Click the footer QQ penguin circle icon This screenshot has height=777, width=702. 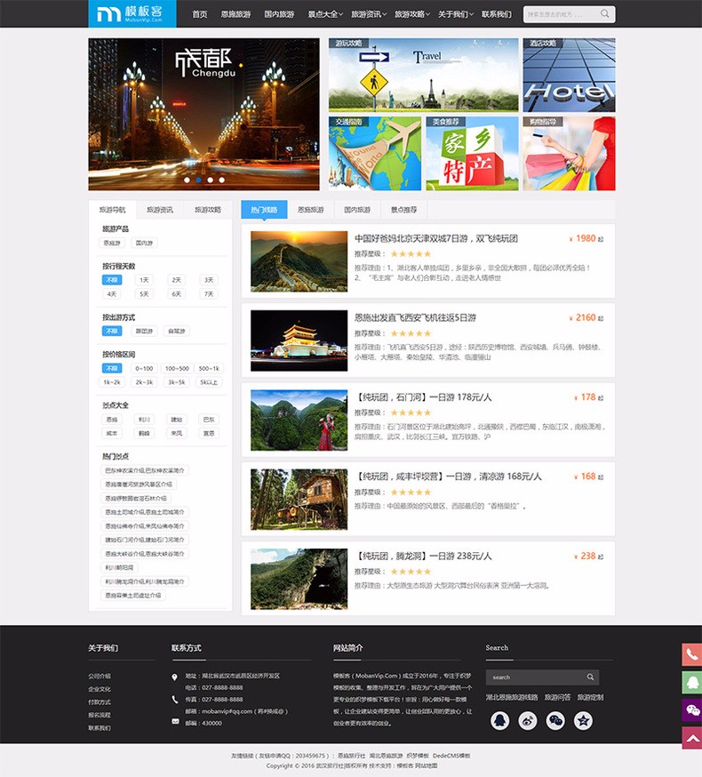[500, 720]
